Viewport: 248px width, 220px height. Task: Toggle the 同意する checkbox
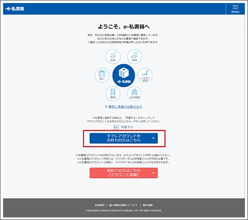coord(116,127)
